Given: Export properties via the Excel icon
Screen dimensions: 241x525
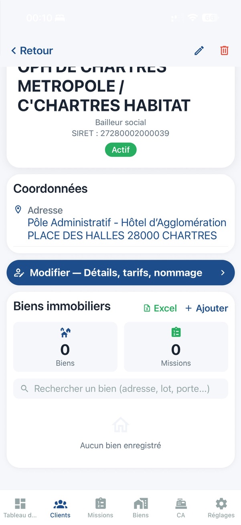Looking at the screenshot, I should [147, 308].
